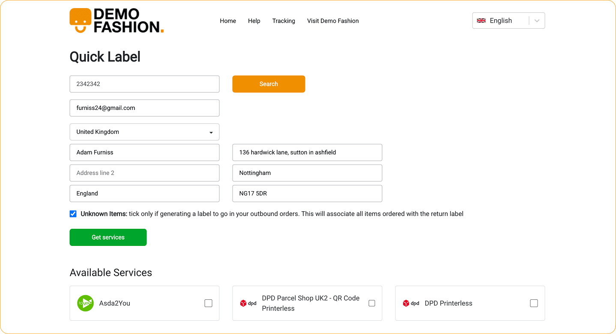616x334 pixels.
Task: Click the empty Address line 2 field
Action: (144, 173)
